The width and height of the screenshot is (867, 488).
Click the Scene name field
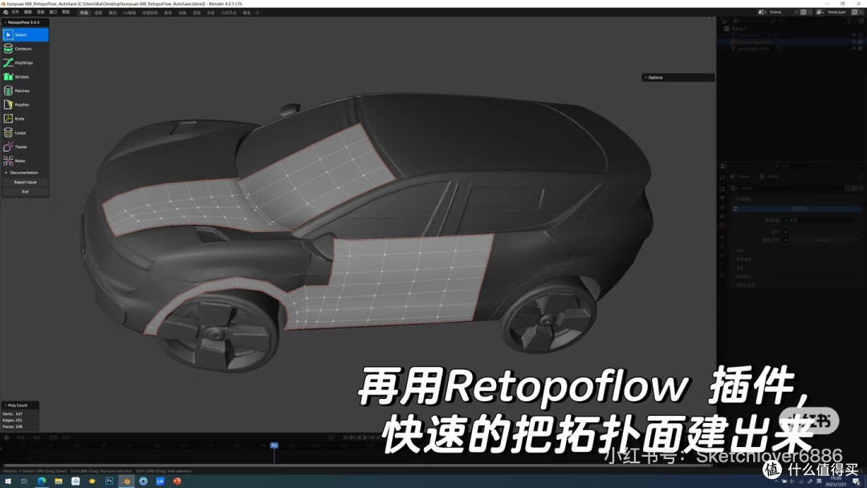781,11
